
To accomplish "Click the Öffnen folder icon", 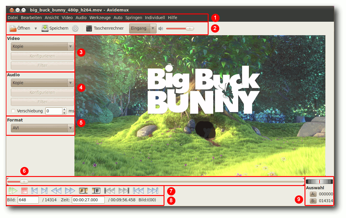I will point(13,28).
